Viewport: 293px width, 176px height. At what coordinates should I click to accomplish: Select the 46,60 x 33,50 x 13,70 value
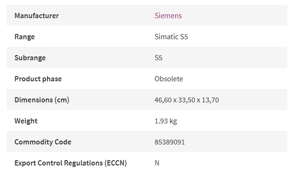(187, 100)
